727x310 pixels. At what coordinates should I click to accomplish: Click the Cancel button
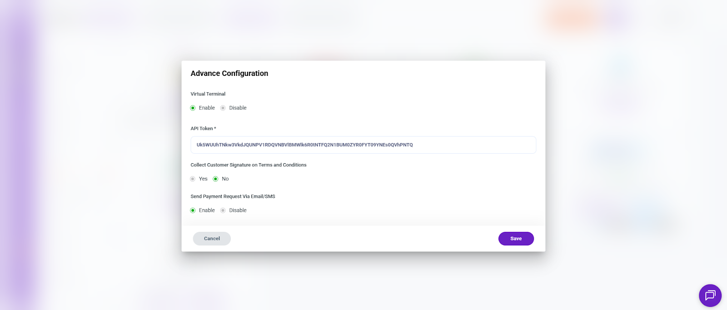[212, 239]
